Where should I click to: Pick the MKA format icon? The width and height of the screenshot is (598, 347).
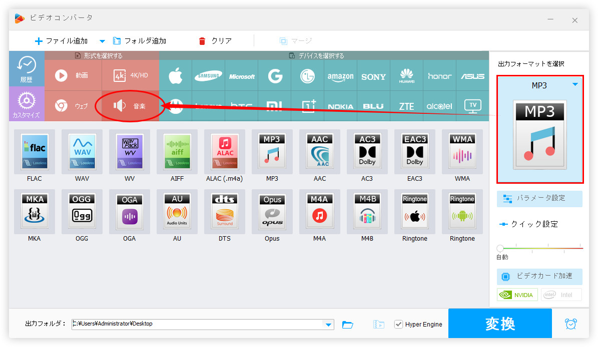[35, 212]
